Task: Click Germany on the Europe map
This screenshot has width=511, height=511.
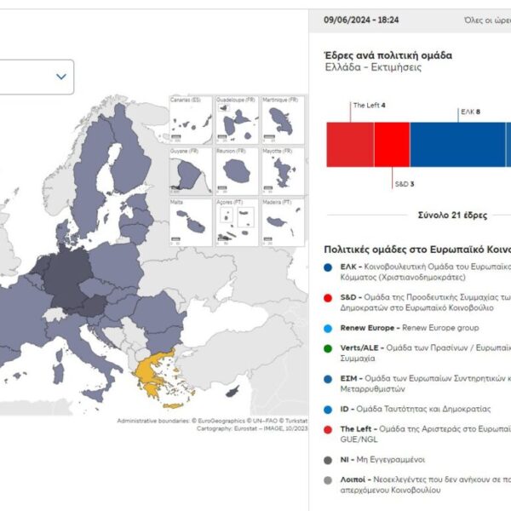Action: click(x=66, y=275)
